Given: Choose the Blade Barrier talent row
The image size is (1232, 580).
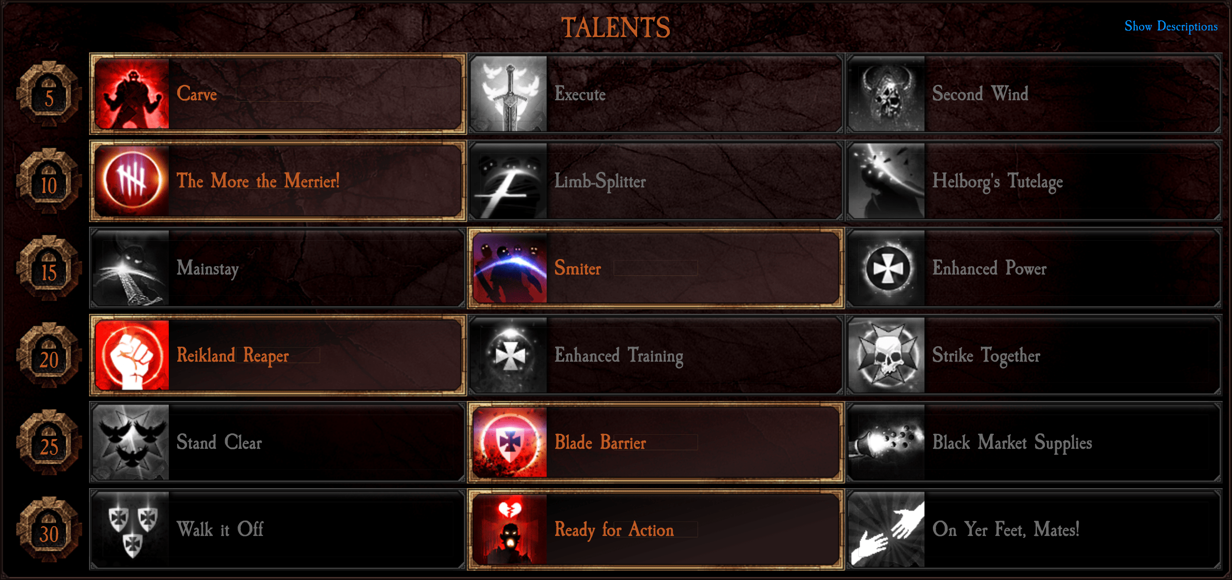Looking at the screenshot, I should pyautogui.click(x=656, y=442).
